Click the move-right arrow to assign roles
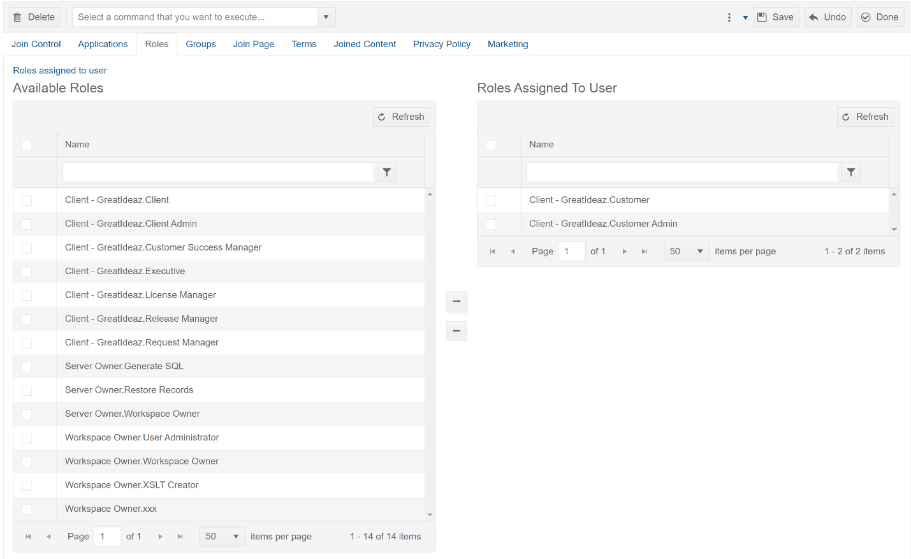 pos(456,301)
